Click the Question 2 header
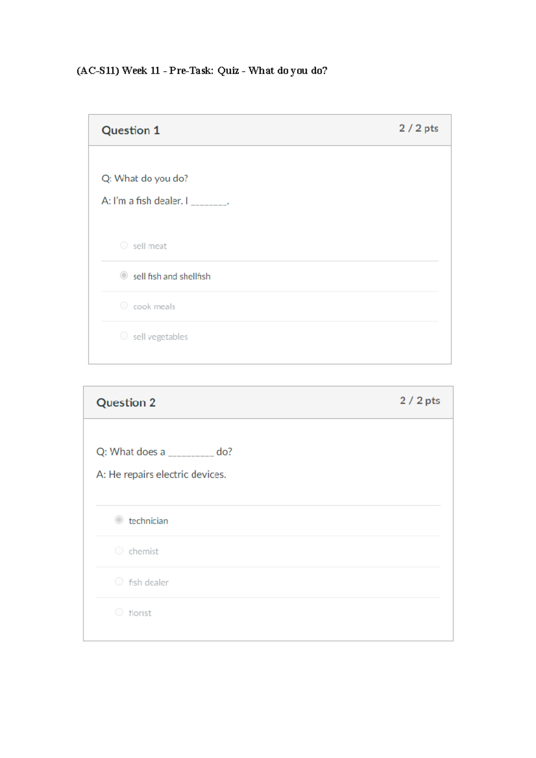 tap(126, 403)
